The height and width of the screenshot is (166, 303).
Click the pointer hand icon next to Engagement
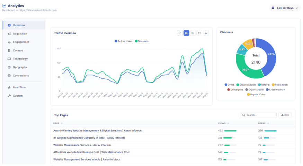click(9, 42)
